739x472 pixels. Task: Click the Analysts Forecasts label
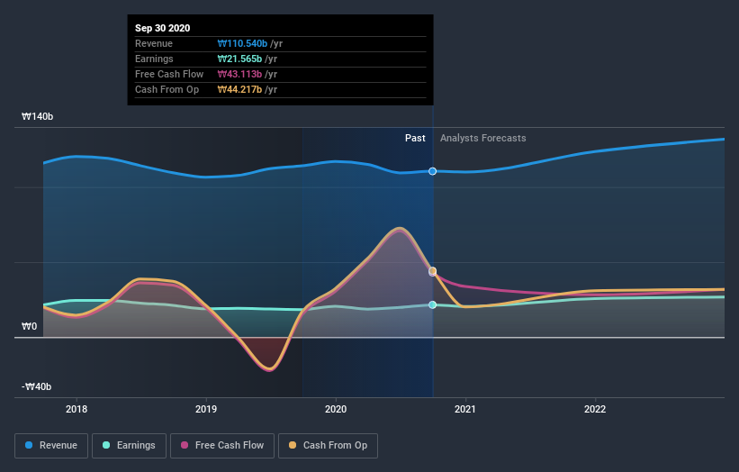[x=483, y=138]
